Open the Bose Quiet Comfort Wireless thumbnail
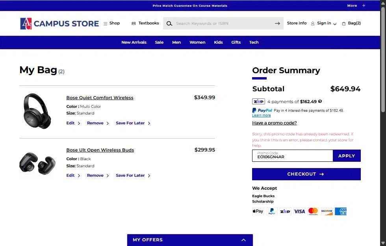Viewport: 386px width, 246px height. click(x=37, y=111)
